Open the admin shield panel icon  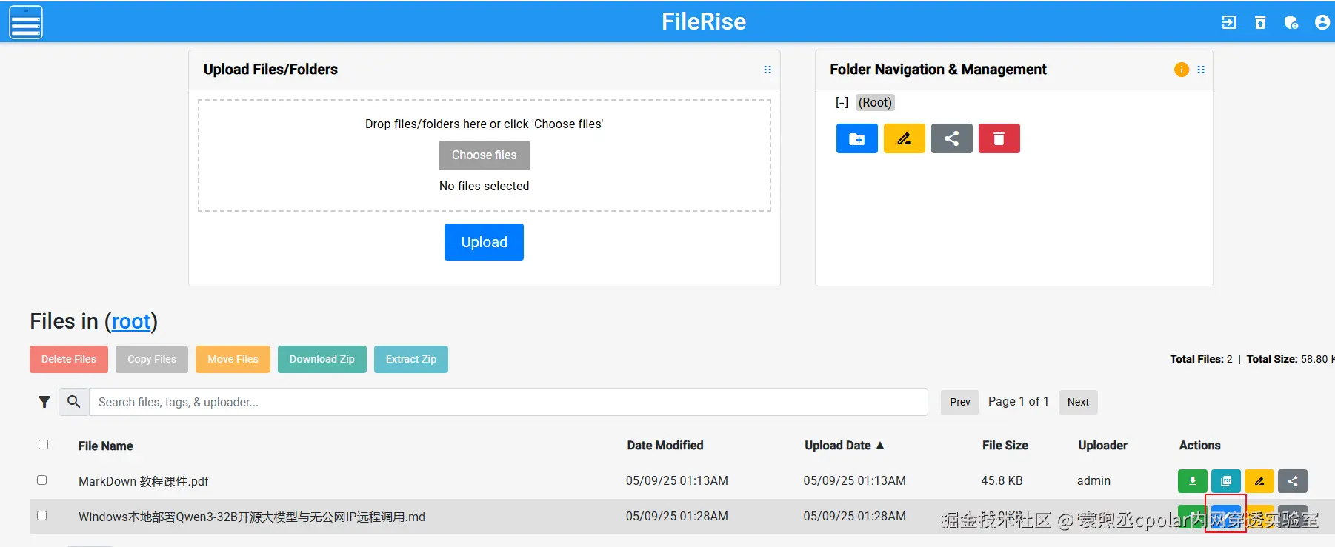[1291, 22]
